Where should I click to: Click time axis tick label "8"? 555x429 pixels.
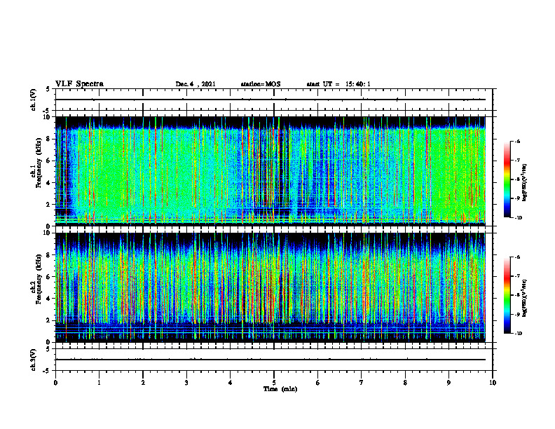click(405, 383)
